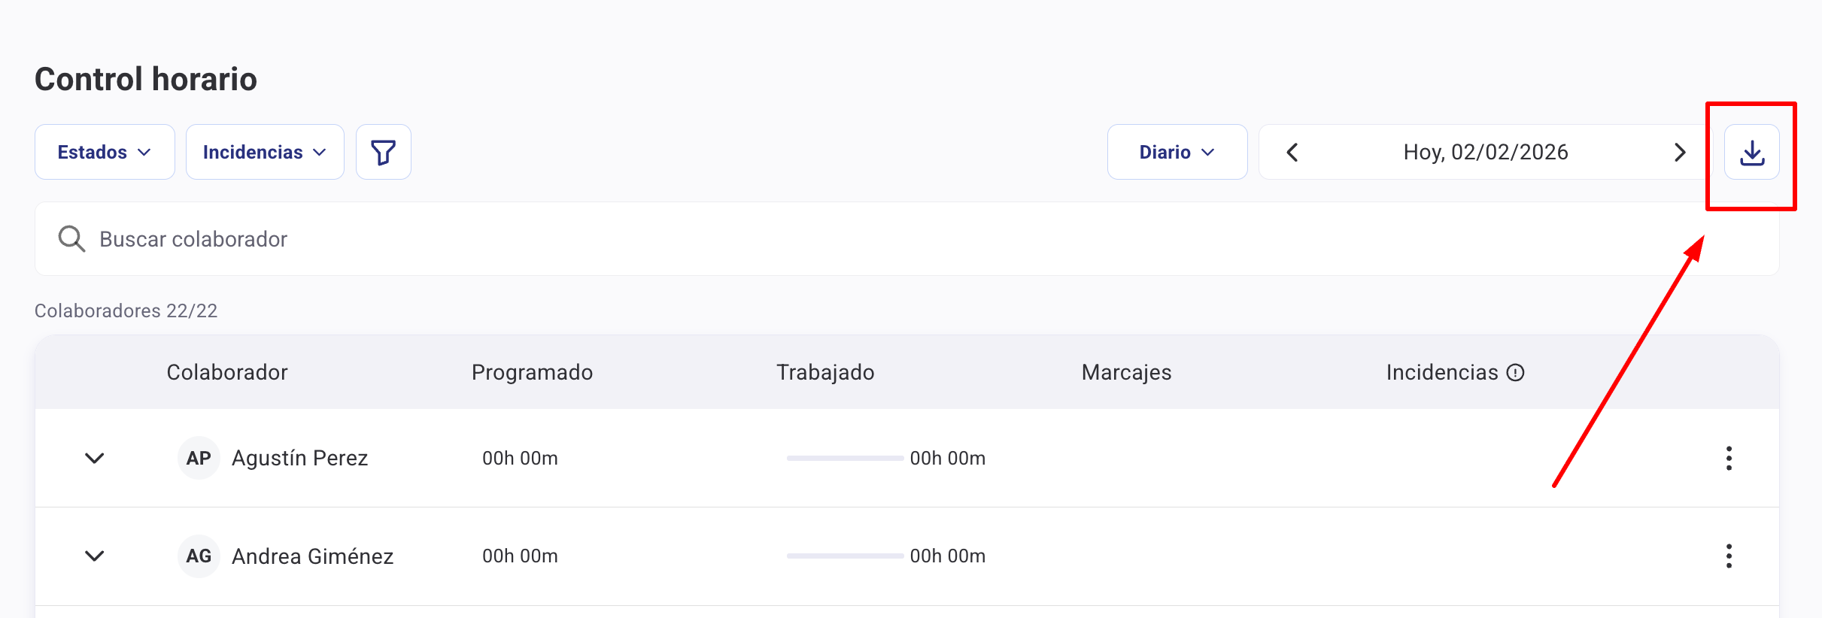The width and height of the screenshot is (1822, 618).
Task: Open the advanced filter funnel icon
Action: click(383, 153)
